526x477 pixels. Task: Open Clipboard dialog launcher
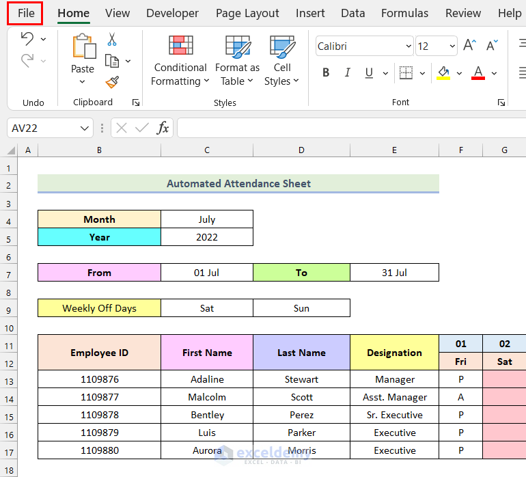(x=136, y=103)
